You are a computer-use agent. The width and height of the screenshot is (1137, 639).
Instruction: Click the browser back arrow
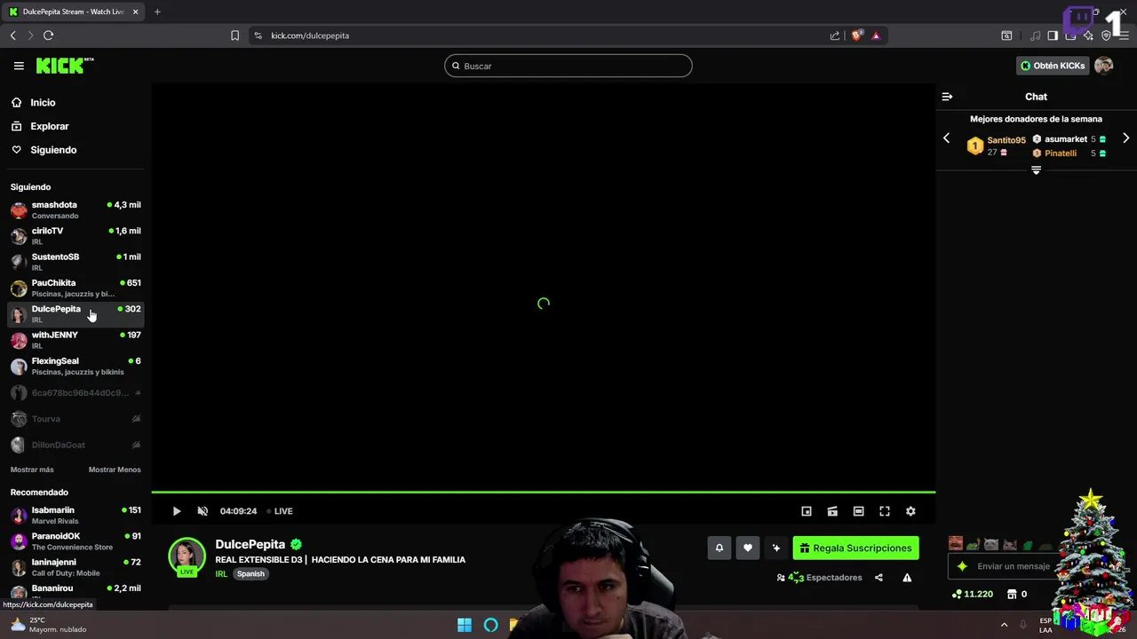click(12, 35)
